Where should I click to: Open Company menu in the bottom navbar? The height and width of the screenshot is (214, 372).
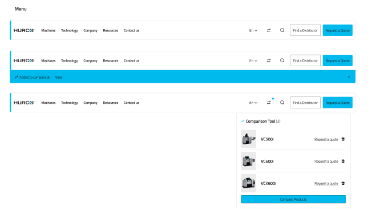pyautogui.click(x=90, y=103)
